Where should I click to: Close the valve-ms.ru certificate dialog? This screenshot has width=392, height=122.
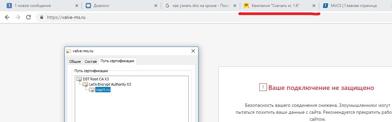tap(193, 51)
